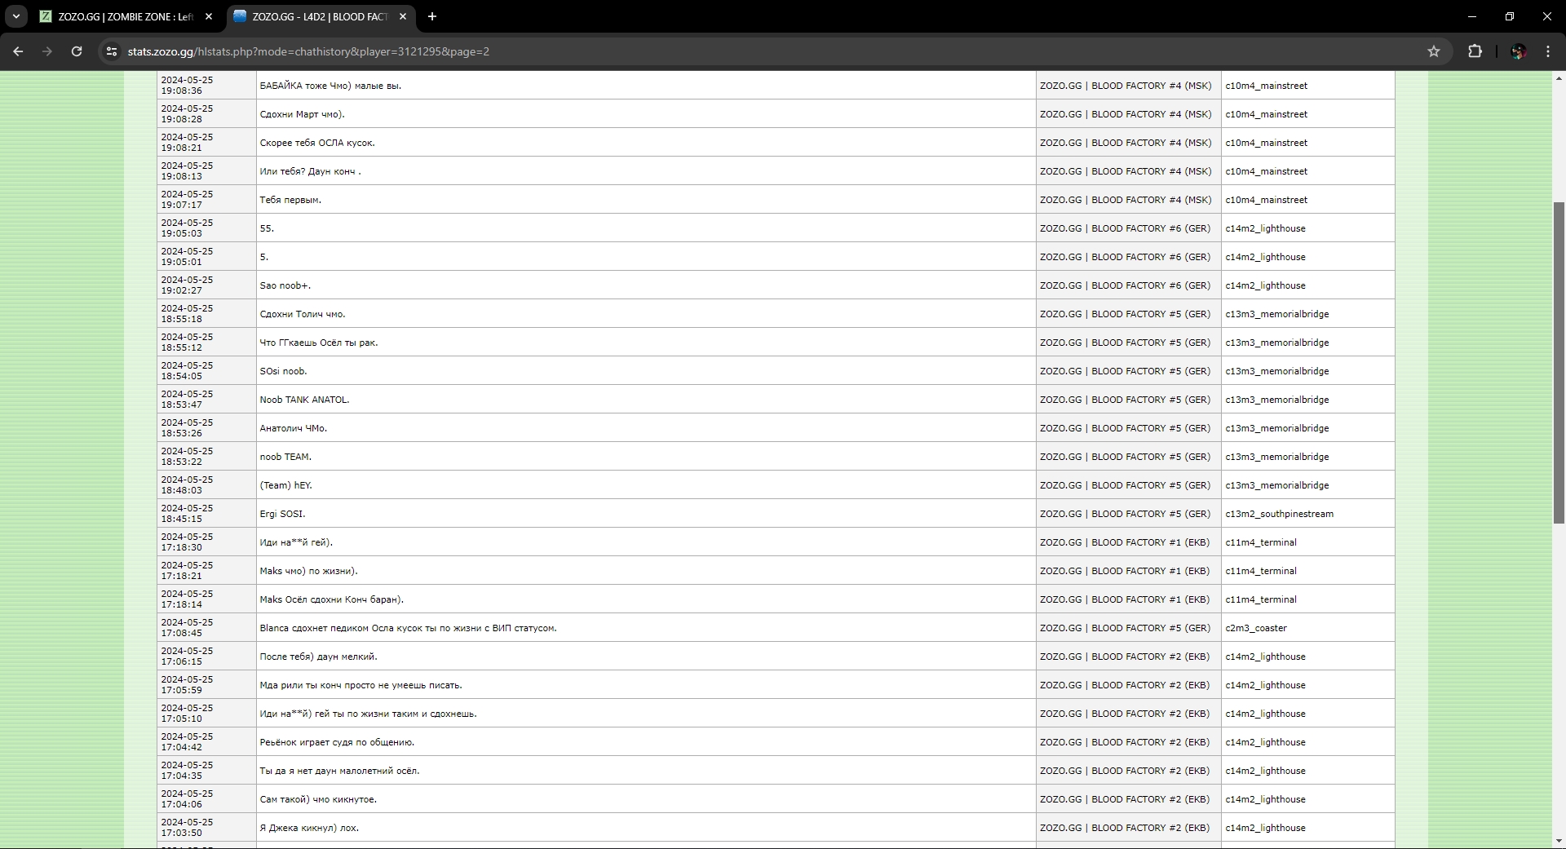
Task: Close the ZOMBIE ZONE tab
Action: pos(209,16)
